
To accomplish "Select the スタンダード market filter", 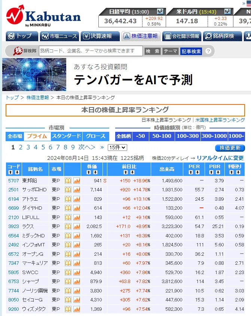I will [x=67, y=136].
